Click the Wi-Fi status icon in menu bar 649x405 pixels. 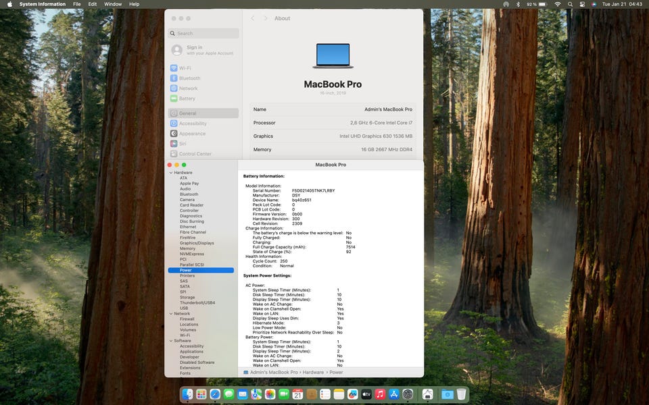tap(558, 4)
